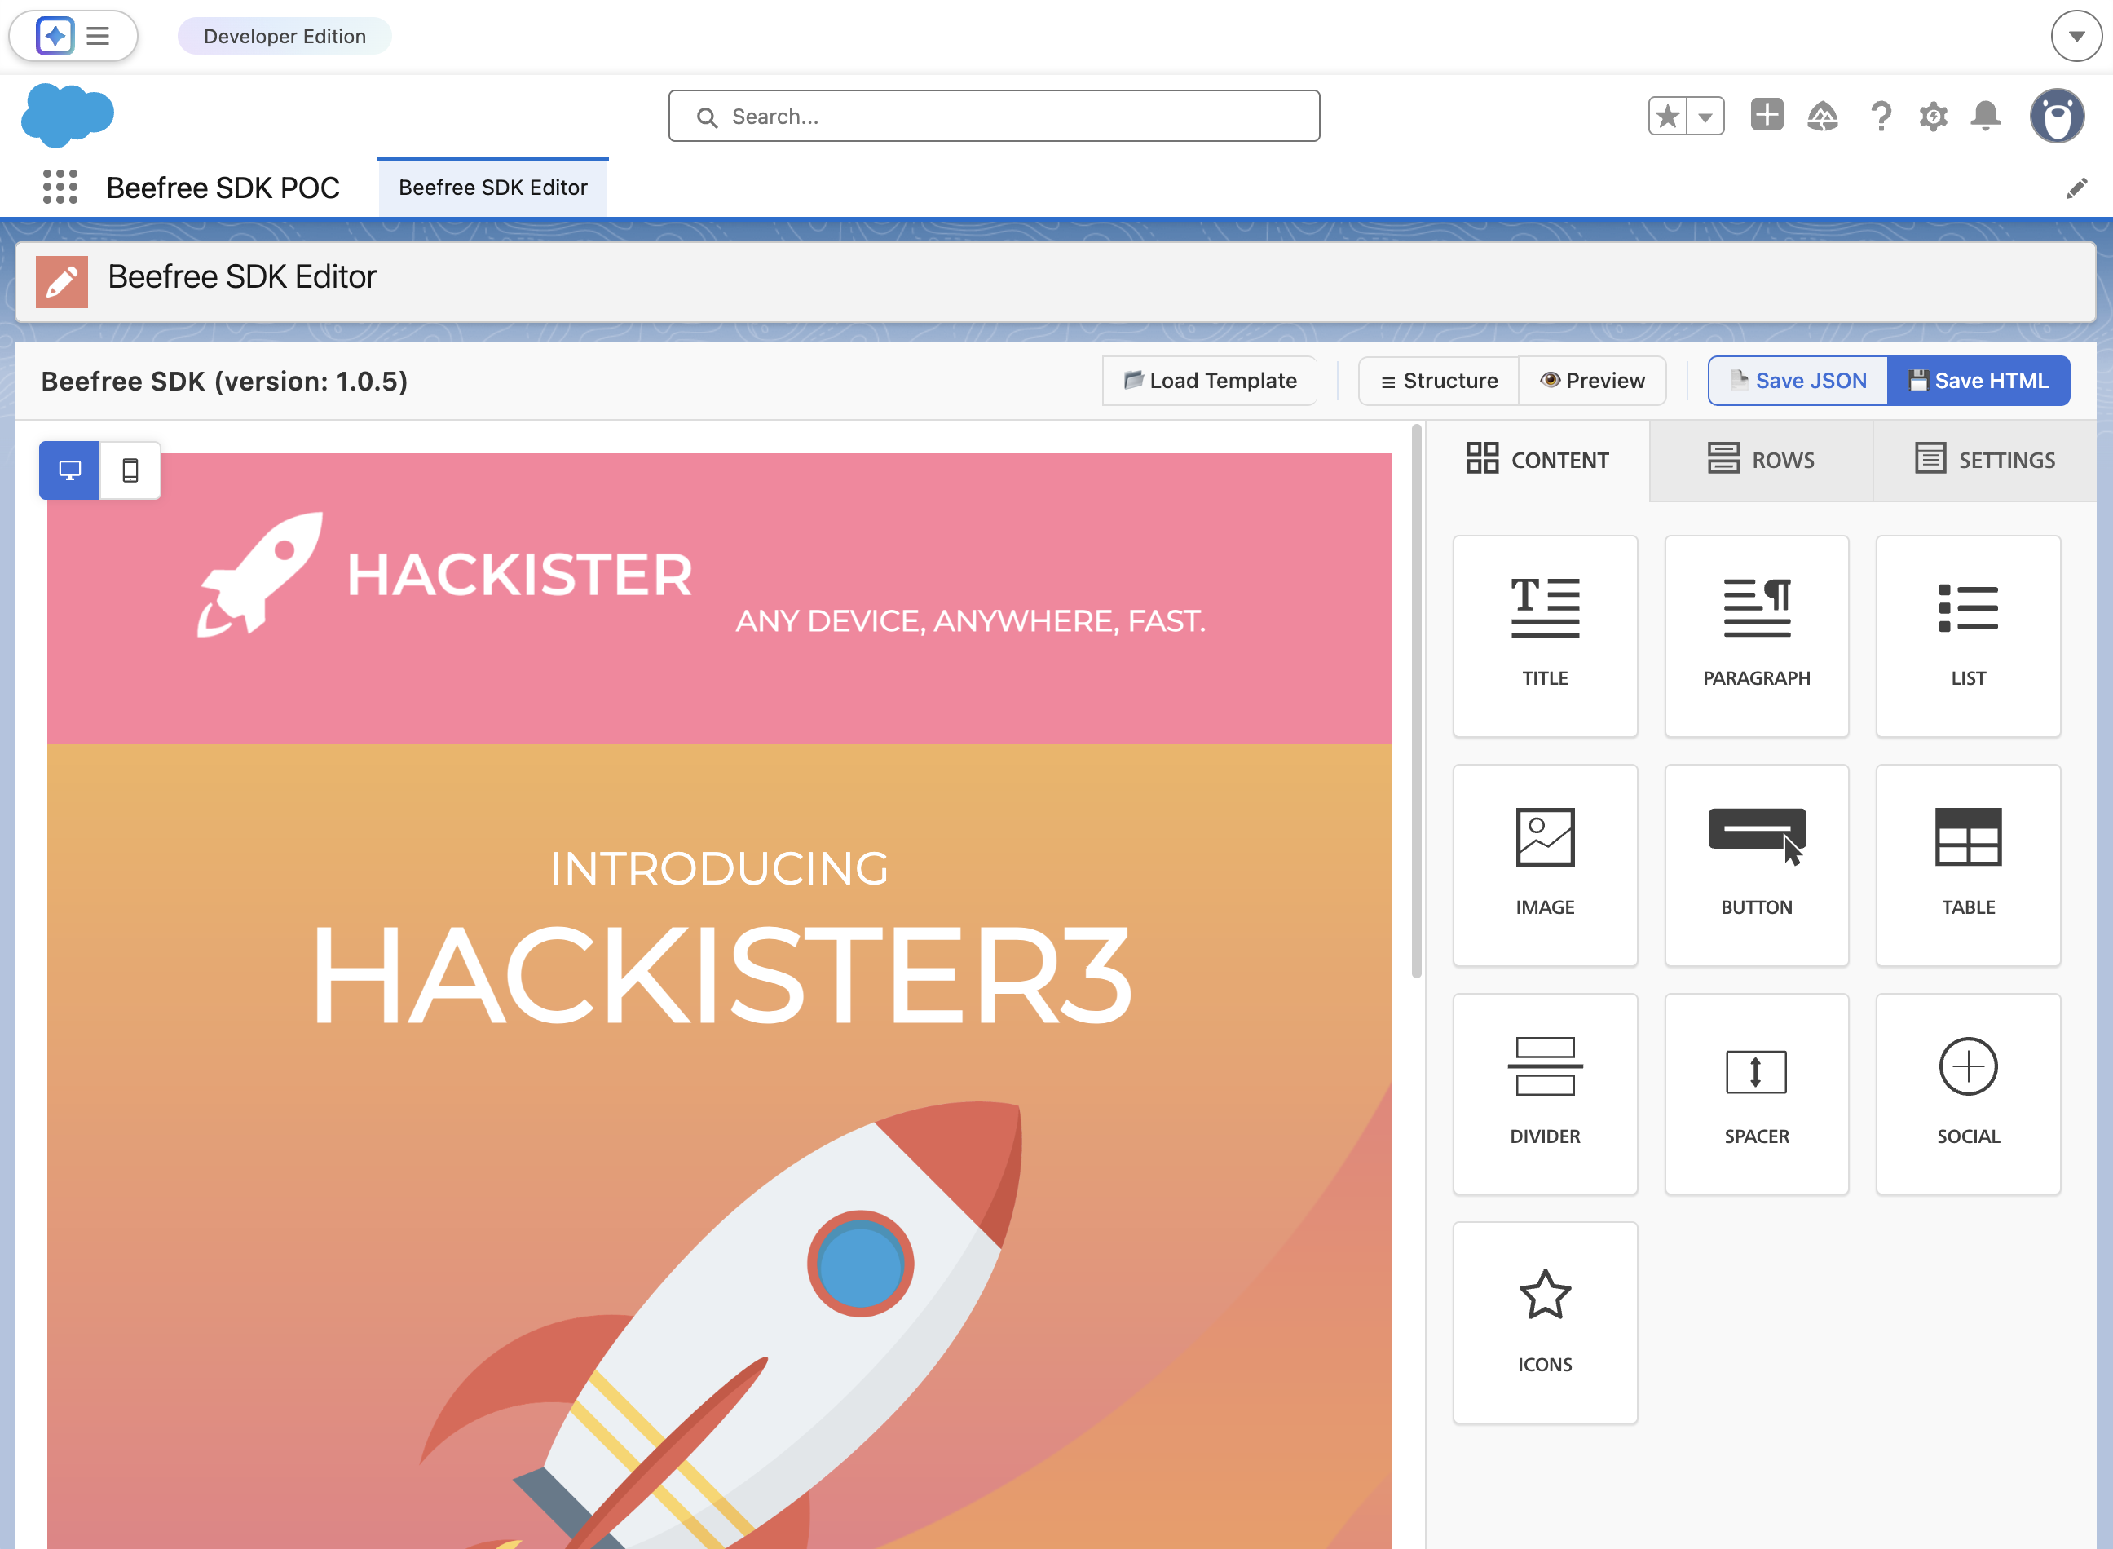Switch to the Rows tab

[x=1761, y=461]
